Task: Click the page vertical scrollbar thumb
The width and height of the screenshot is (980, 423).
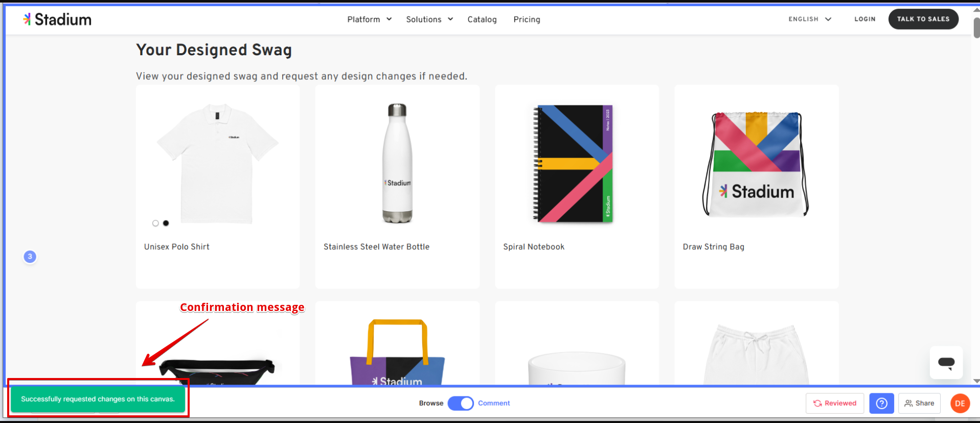Action: click(x=976, y=28)
